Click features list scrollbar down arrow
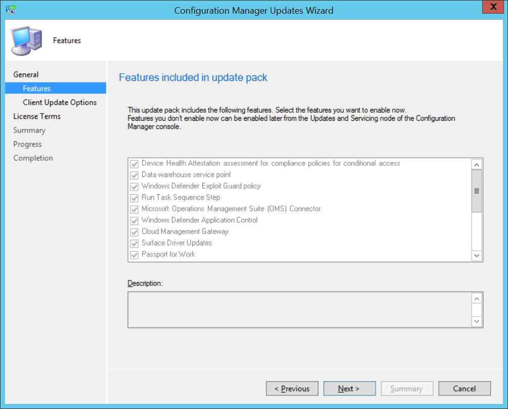The height and width of the screenshot is (409, 508). tap(477, 255)
